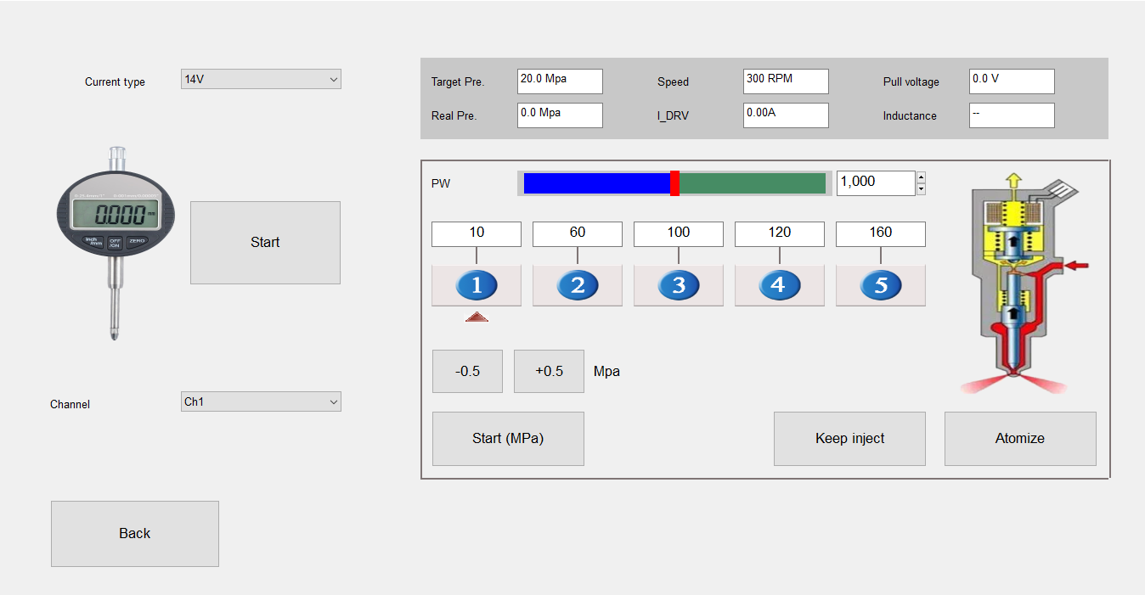Open the Current type dropdown
This screenshot has width=1145, height=595.
pos(260,78)
